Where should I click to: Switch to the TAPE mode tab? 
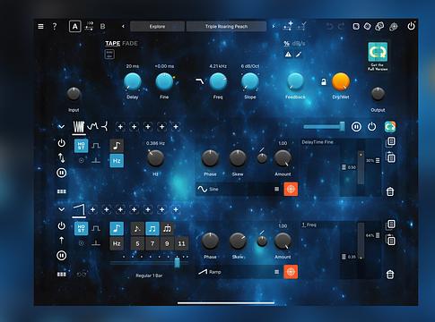tap(113, 43)
